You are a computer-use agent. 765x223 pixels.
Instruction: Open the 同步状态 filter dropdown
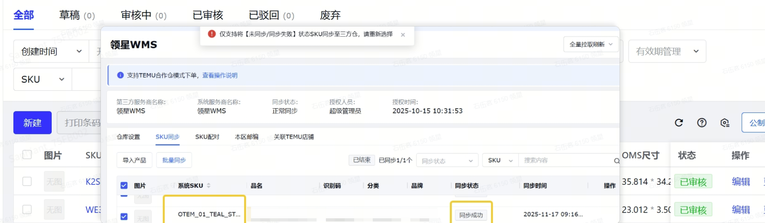[x=447, y=161]
